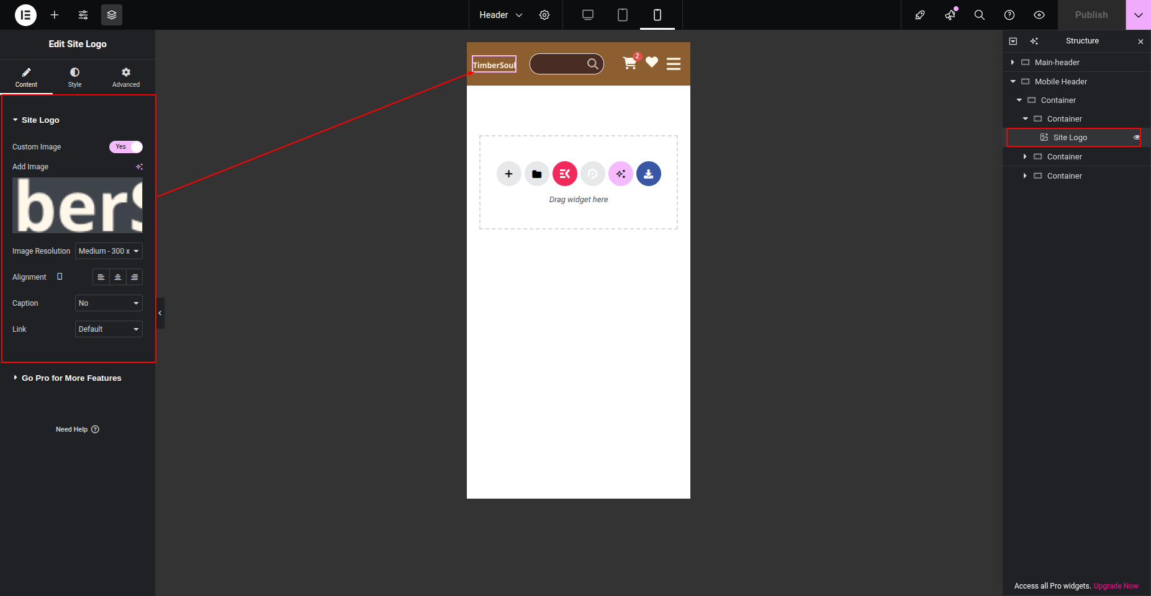1151x596 pixels.
Task: Click the Publish button
Action: coord(1091,15)
